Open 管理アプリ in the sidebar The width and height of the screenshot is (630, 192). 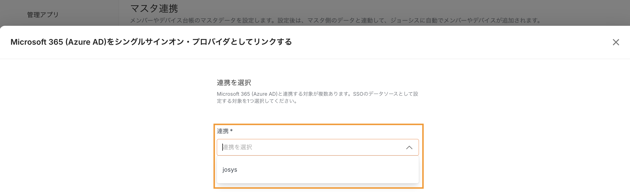[43, 15]
